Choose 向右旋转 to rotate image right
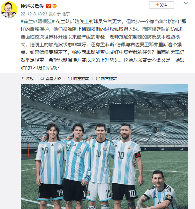 click(109, 78)
